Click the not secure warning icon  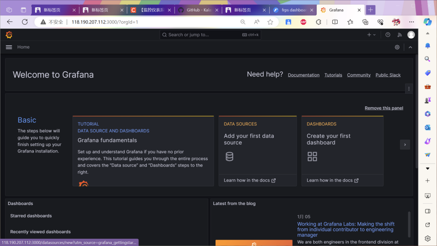coord(43,22)
